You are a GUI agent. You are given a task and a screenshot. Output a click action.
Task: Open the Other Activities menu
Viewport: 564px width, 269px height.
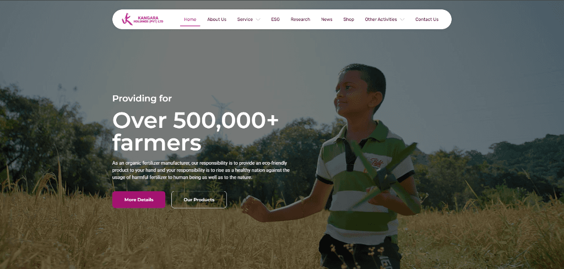[381, 19]
